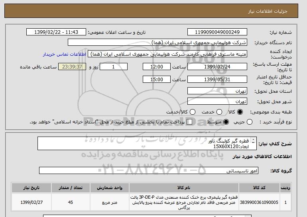This screenshot has height=217, width=307.
Task: Select the خدمت radio button
Action: coord(219,112)
